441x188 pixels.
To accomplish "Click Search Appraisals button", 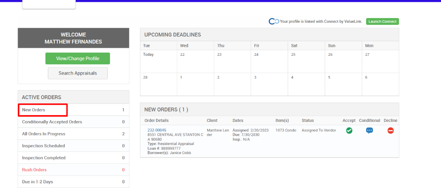I will tap(78, 73).
